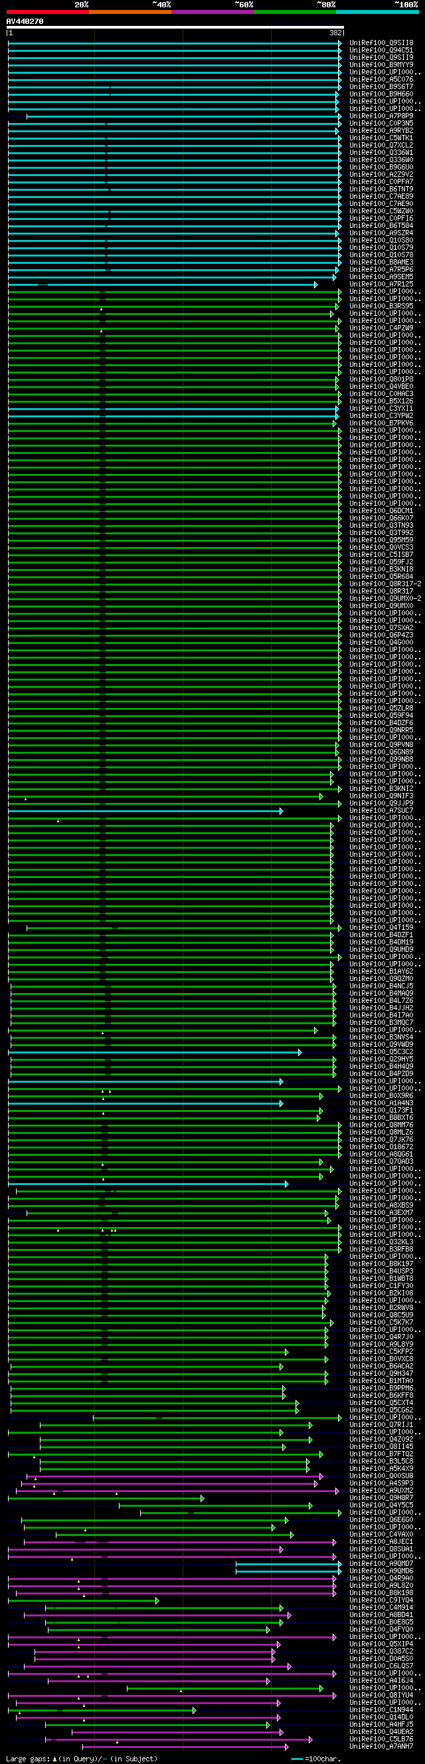This screenshot has height=1764, width=425.
Task: Select hit label UniRef100_C9IYQ4
Action: 381,1600
